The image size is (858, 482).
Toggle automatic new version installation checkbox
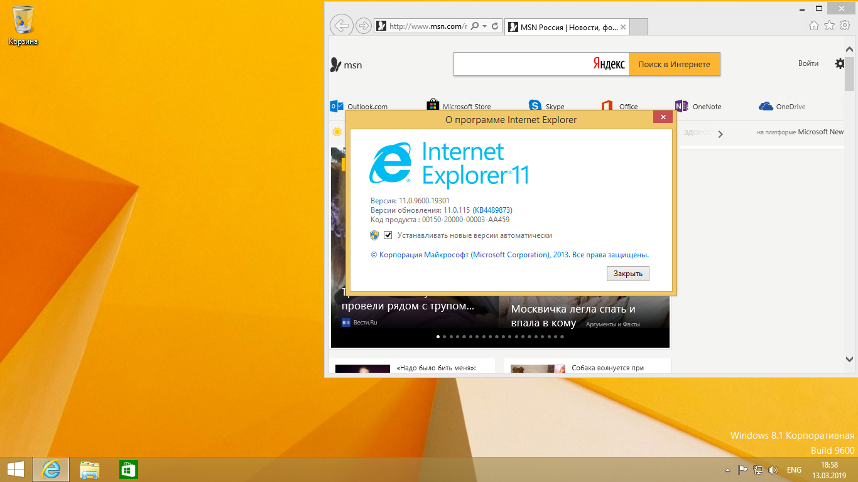point(388,235)
